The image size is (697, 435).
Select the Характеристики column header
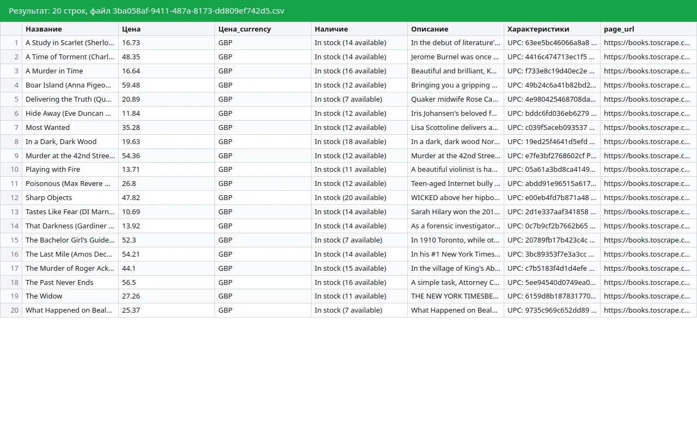552,29
